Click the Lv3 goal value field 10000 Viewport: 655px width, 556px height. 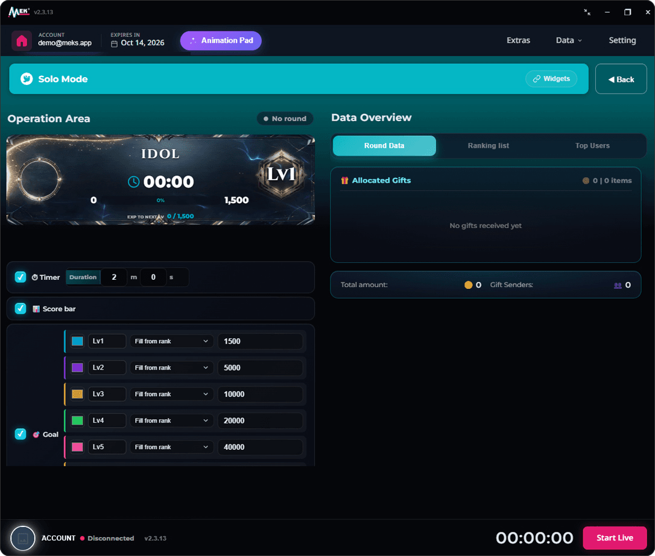pos(260,394)
